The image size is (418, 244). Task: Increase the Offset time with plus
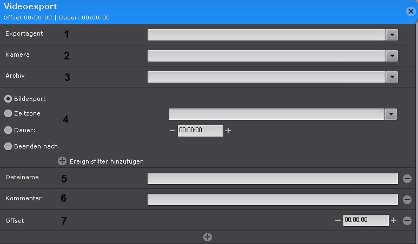[x=394, y=220]
